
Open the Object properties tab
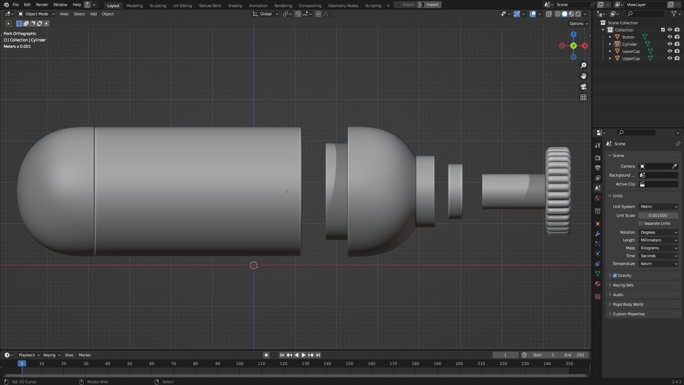(598, 224)
